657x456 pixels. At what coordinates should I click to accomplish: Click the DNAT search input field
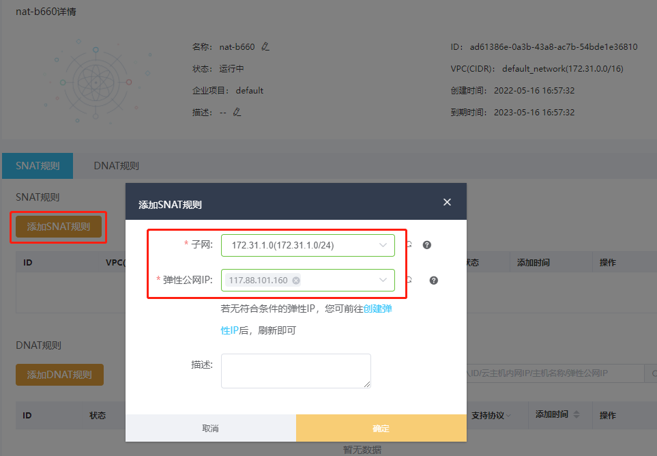(x=555, y=373)
